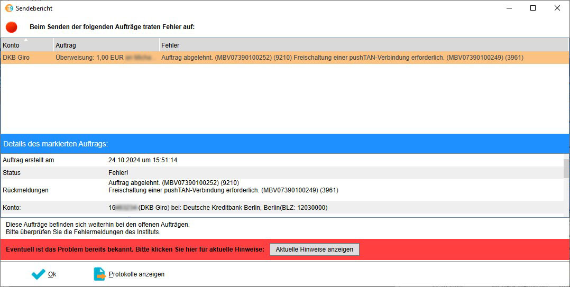This screenshot has height=287, width=570.
Task: Click the Rückmeldungen pushTAN-Verbindung line
Action: point(223,190)
